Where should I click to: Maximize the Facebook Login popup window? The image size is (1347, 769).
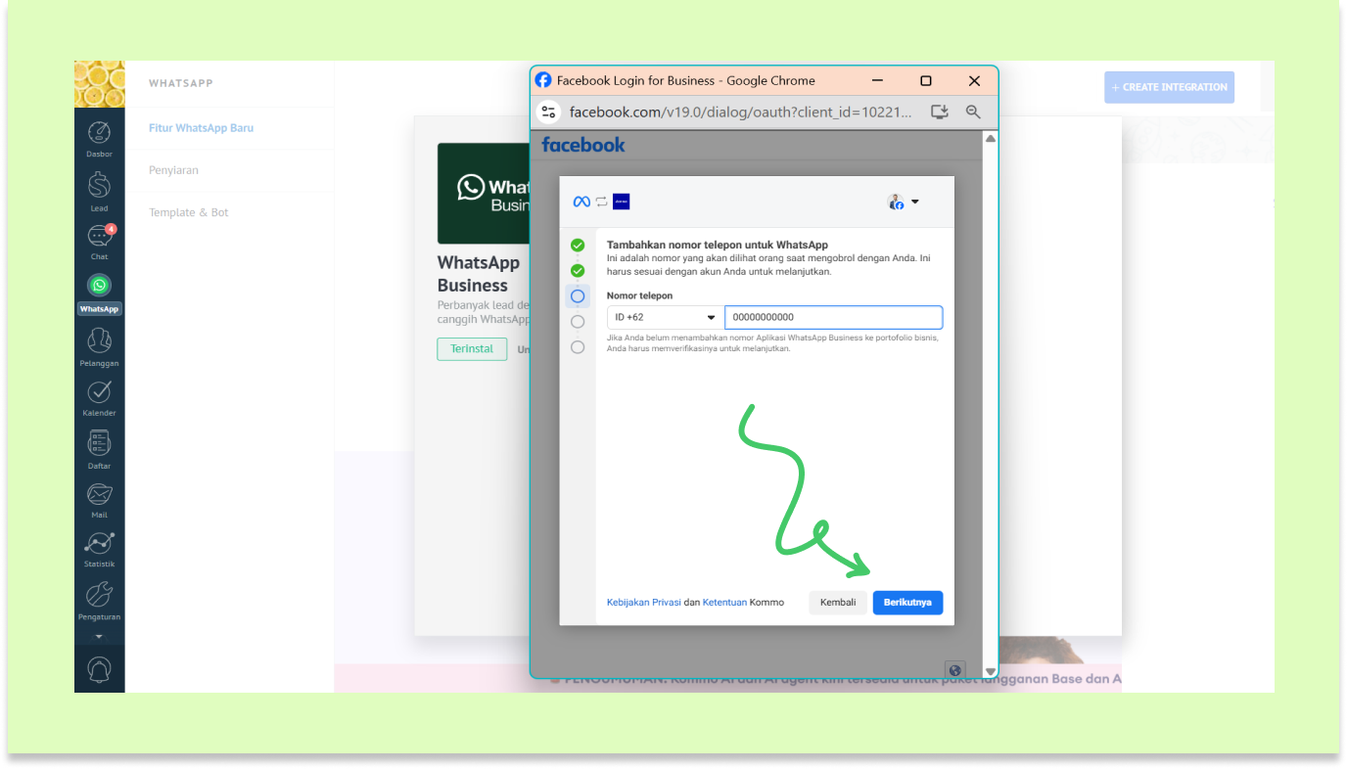(926, 80)
